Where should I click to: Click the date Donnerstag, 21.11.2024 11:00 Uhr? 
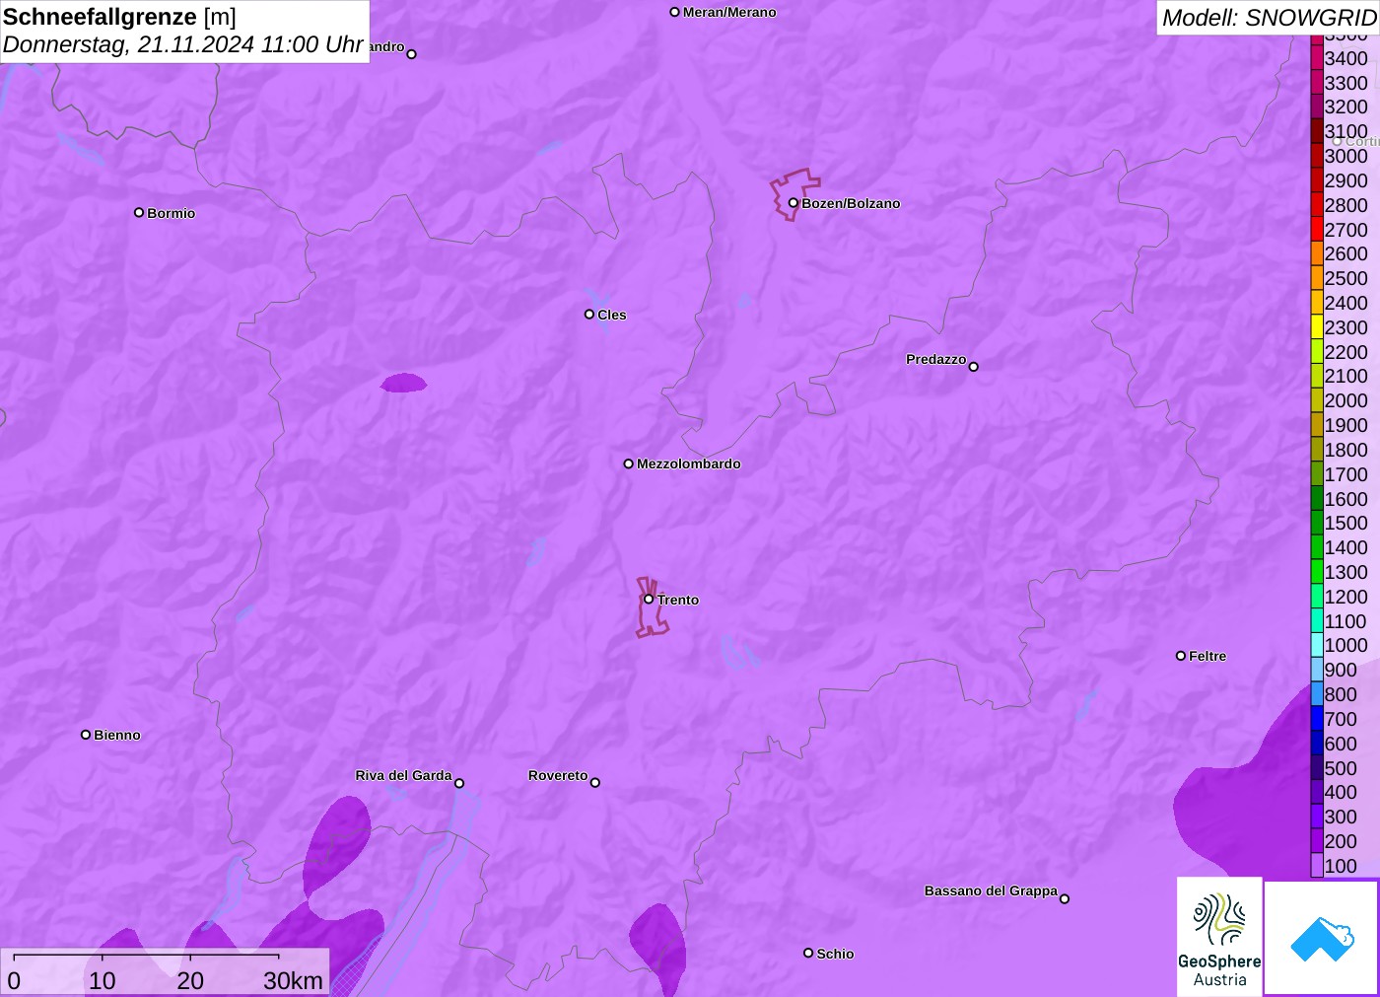[x=183, y=44]
